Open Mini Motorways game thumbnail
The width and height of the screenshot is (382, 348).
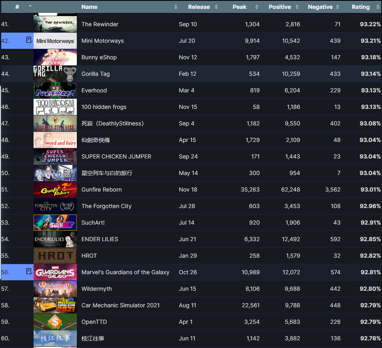(x=55, y=41)
